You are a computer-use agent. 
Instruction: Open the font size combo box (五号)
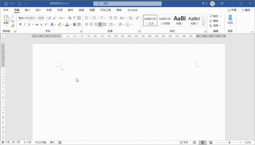point(43,18)
